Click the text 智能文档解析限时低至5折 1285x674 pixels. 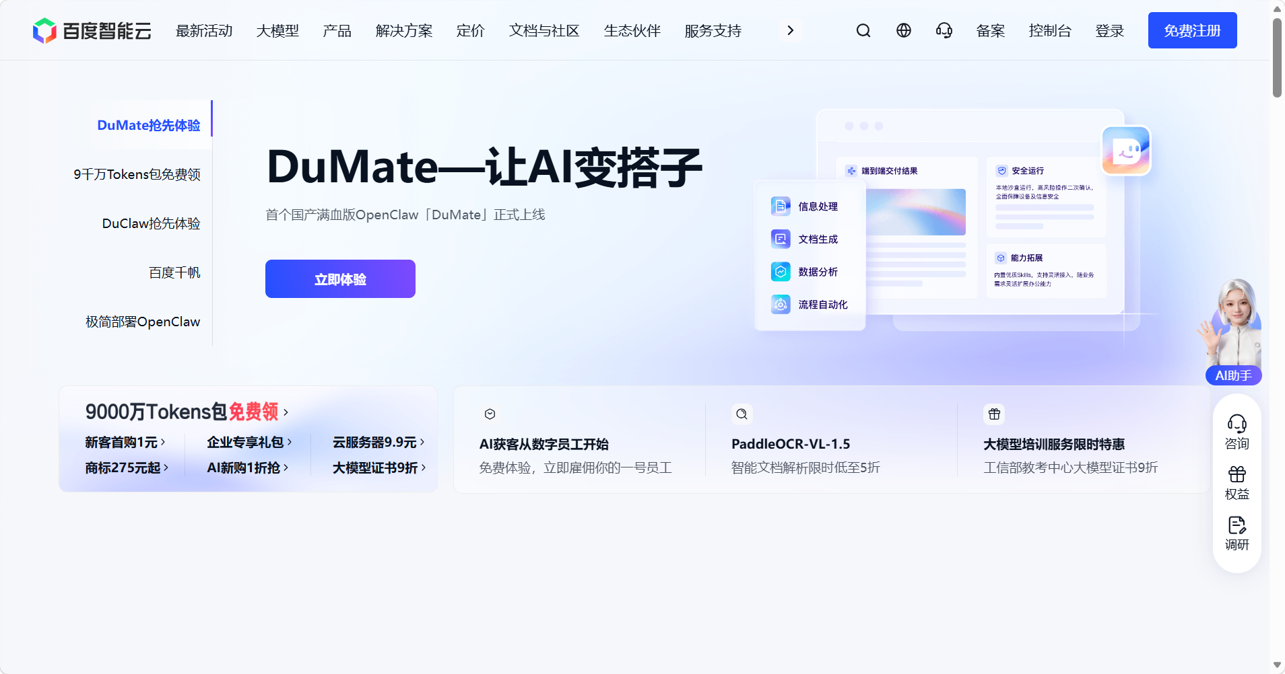pyautogui.click(x=805, y=467)
